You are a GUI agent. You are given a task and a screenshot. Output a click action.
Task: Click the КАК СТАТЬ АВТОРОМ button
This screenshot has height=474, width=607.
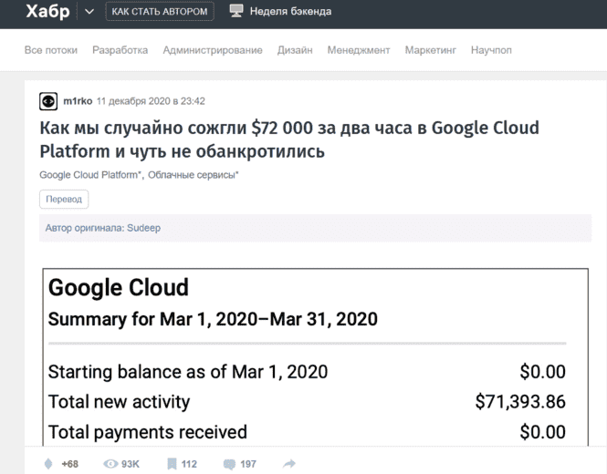tap(160, 11)
